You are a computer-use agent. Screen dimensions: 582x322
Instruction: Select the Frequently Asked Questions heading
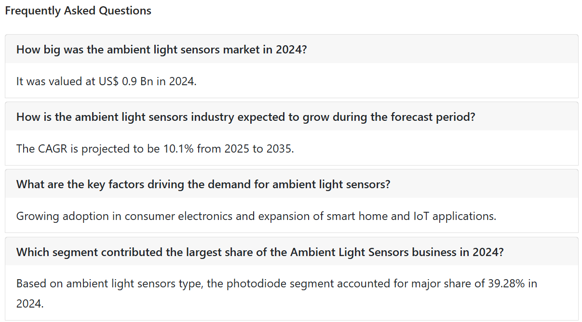(x=78, y=11)
